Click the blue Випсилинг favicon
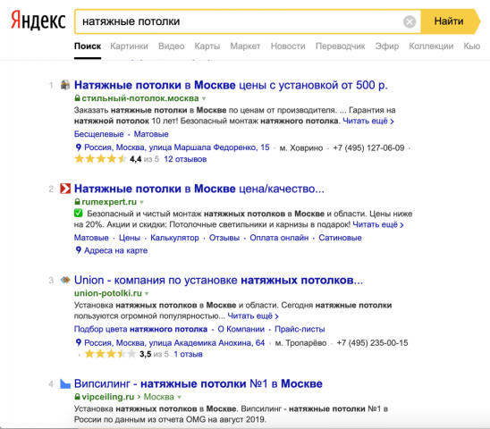Image resolution: width=490 pixels, height=429 pixels. [65, 383]
